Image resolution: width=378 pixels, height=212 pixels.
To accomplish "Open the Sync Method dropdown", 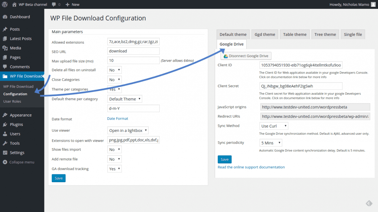I will click(273, 126).
